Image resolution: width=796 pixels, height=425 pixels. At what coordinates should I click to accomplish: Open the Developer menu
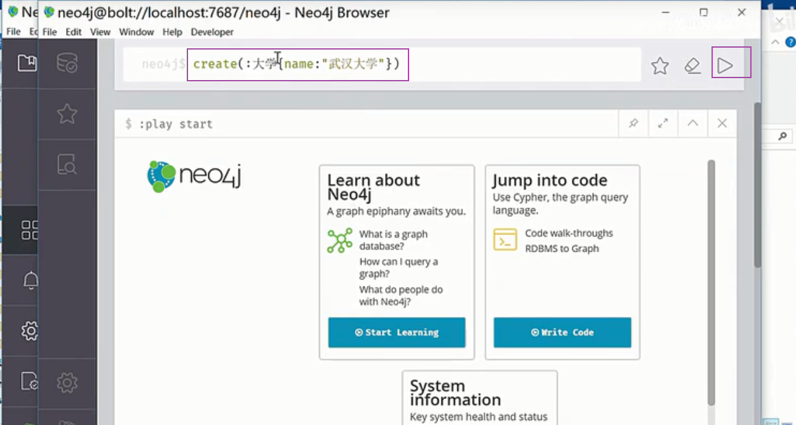click(x=212, y=32)
